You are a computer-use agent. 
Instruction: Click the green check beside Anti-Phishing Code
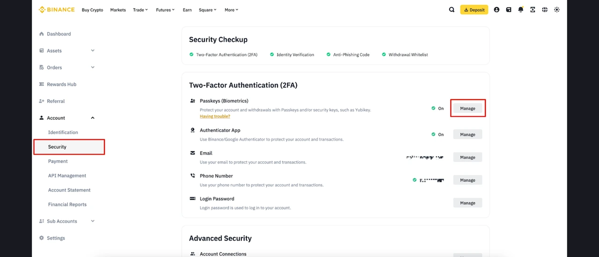pyautogui.click(x=329, y=55)
